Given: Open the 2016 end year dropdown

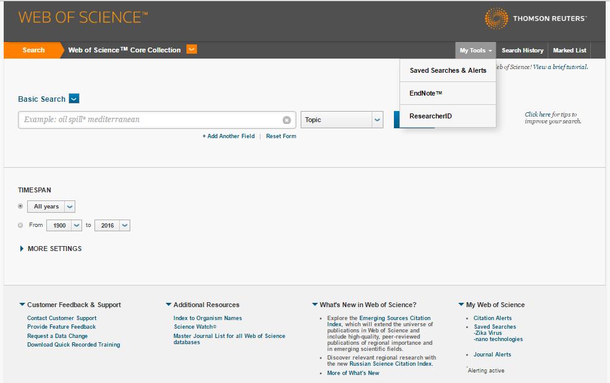Looking at the screenshot, I should [x=112, y=225].
